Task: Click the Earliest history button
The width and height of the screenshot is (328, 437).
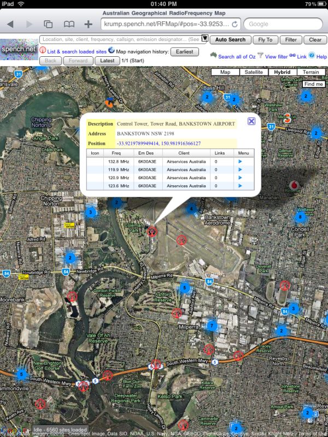Action: (185, 51)
